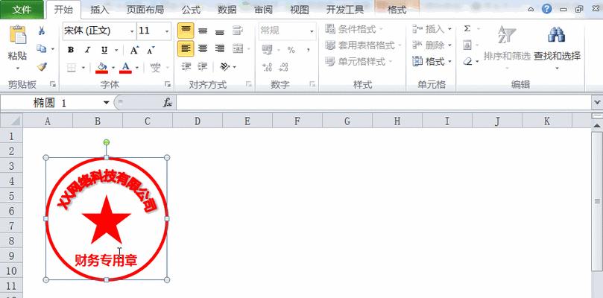Viewport: 603px width, 298px height.
Task: Click the Fill down icon
Action: [x=467, y=45]
